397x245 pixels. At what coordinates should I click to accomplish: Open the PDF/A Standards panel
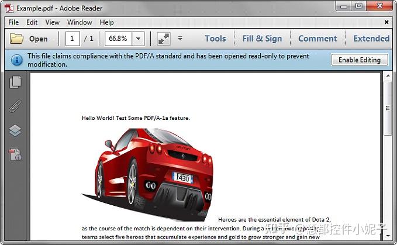[x=15, y=154]
